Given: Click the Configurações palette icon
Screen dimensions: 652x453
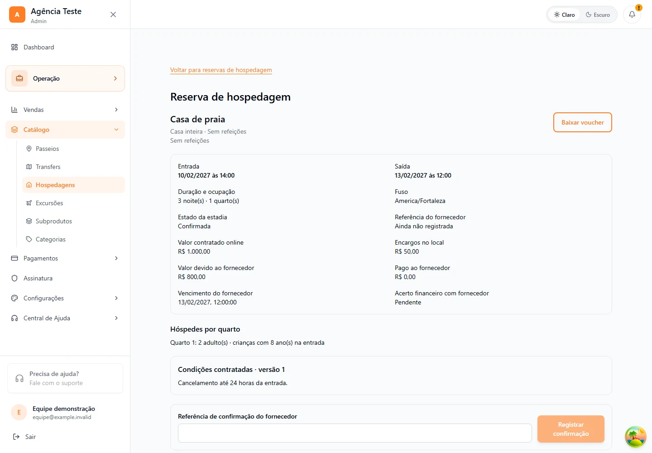Looking at the screenshot, I should [14, 298].
